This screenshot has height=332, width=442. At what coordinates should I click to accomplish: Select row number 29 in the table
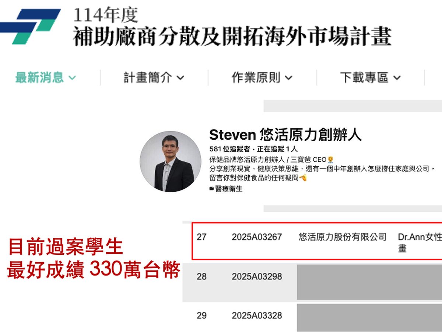click(201, 315)
